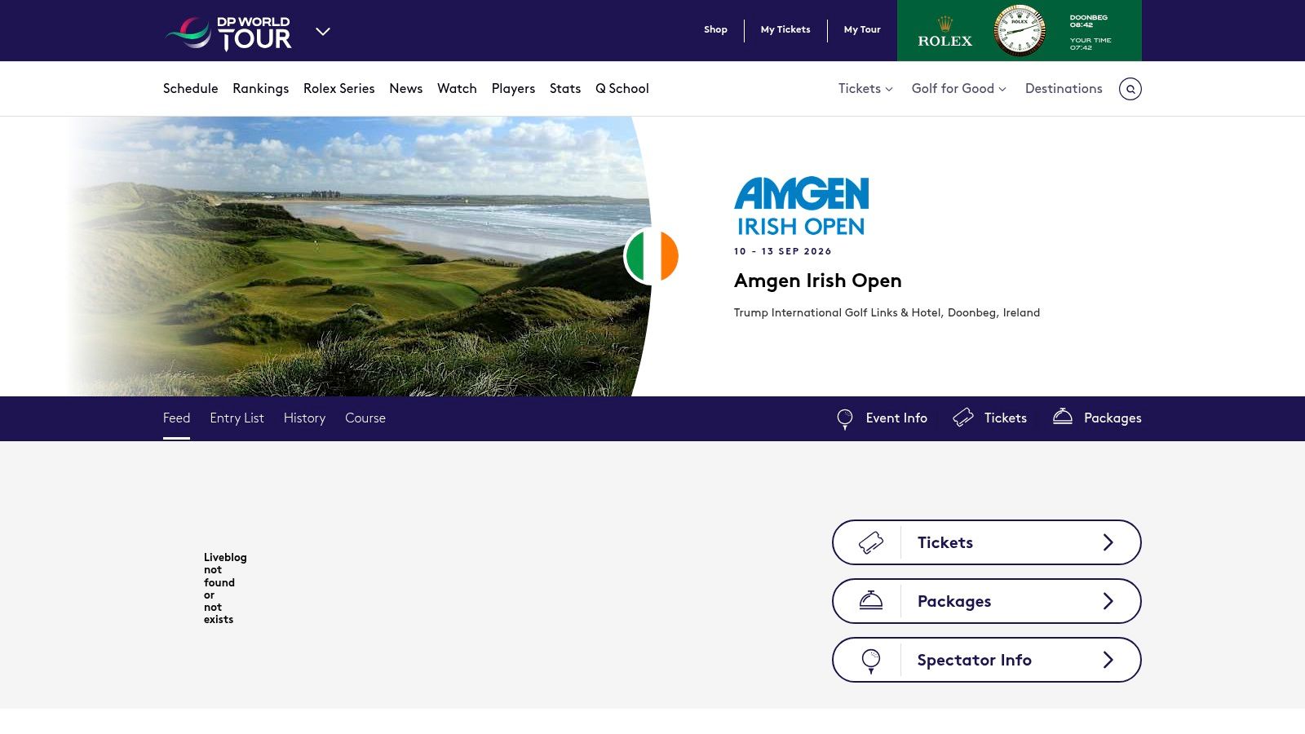
Task: Open the Schedule menu item
Action: [x=190, y=88]
